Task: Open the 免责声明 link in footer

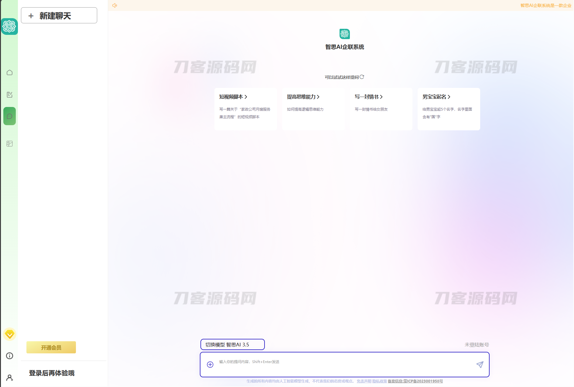Action: coord(364,381)
